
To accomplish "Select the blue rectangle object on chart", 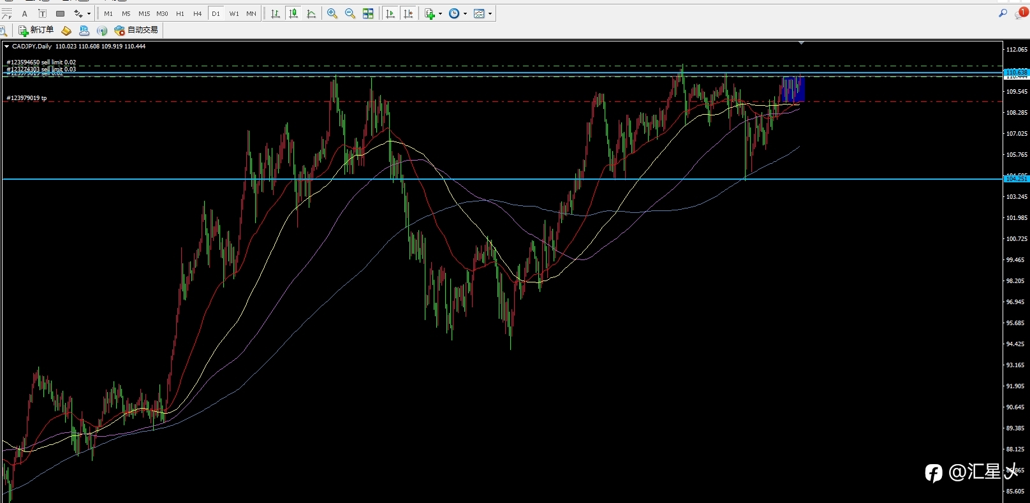I will point(793,89).
